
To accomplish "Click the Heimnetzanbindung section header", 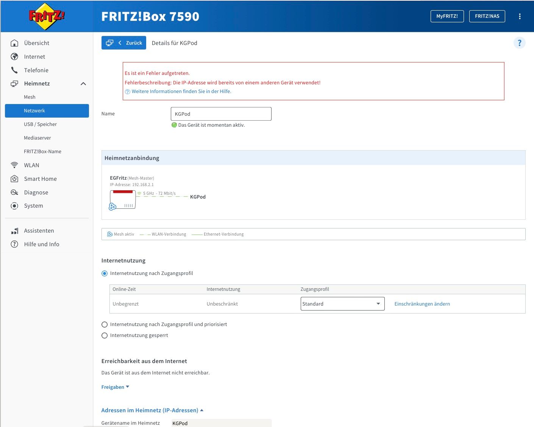I will pos(314,158).
